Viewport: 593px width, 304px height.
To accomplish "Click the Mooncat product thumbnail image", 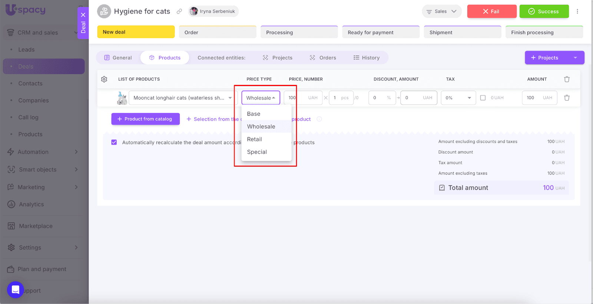I will click(122, 98).
